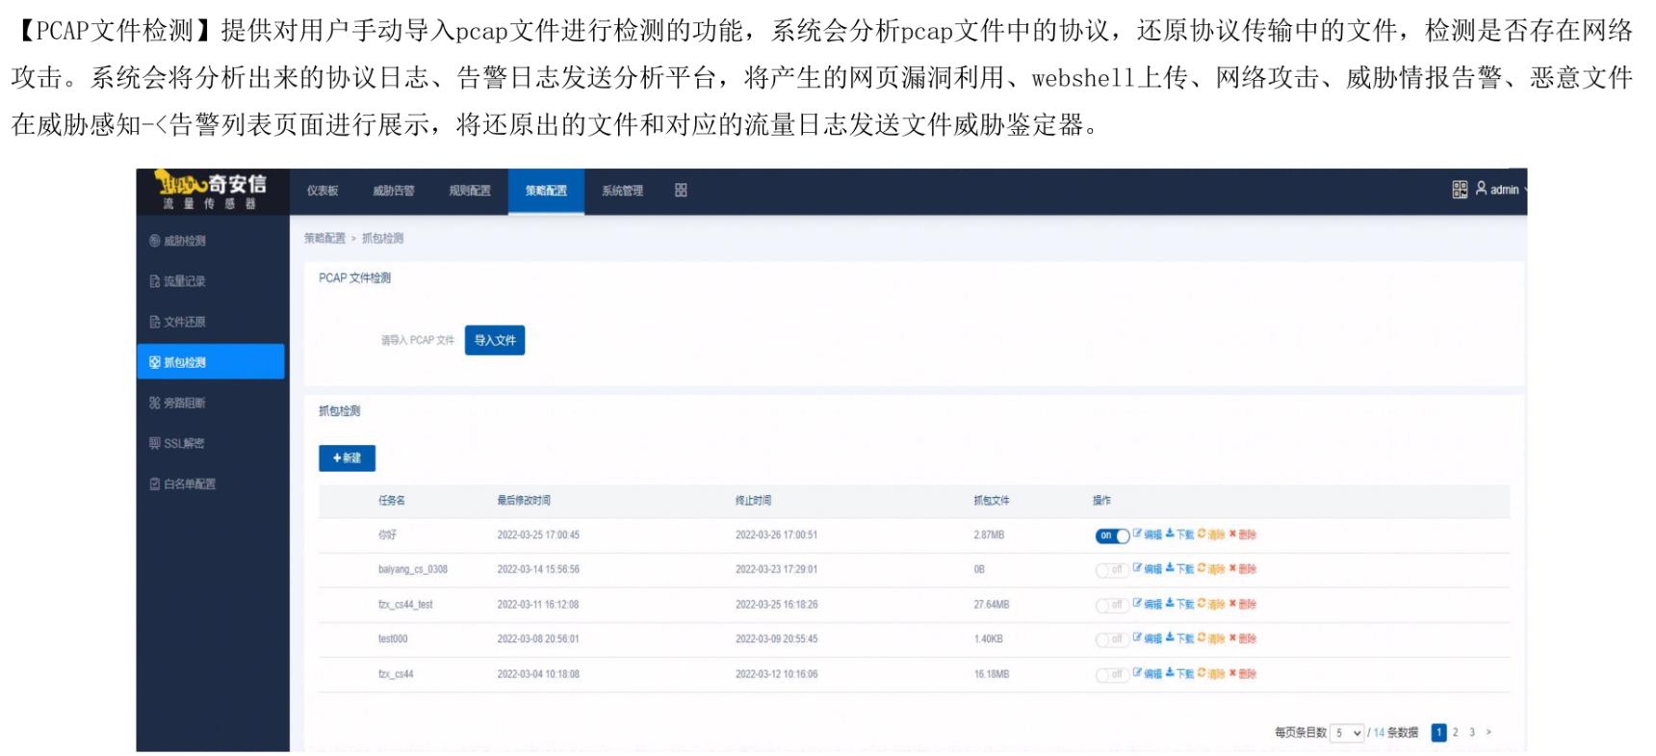
Task: Click the +新建 button
Action: click(347, 458)
